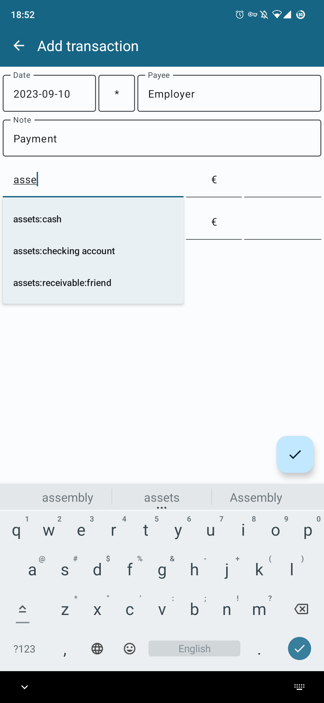This screenshot has height=703, width=324.
Task: Tap the blue keyboard done checkmark
Action: tap(299, 648)
